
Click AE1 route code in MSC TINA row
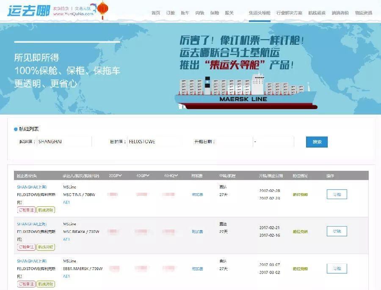(x=66, y=202)
